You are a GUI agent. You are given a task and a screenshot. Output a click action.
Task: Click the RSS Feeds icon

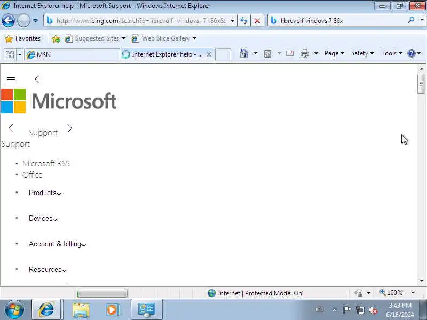click(267, 54)
